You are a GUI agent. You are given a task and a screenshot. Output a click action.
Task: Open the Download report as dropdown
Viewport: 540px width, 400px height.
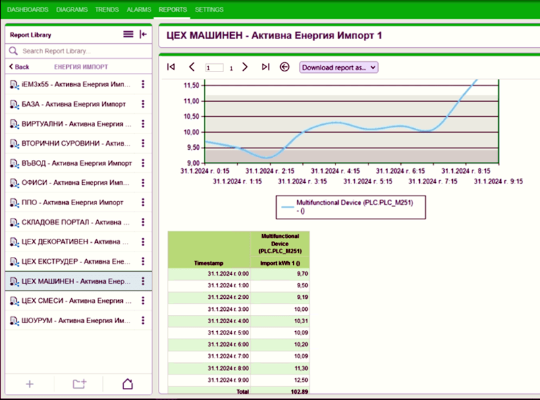[339, 67]
